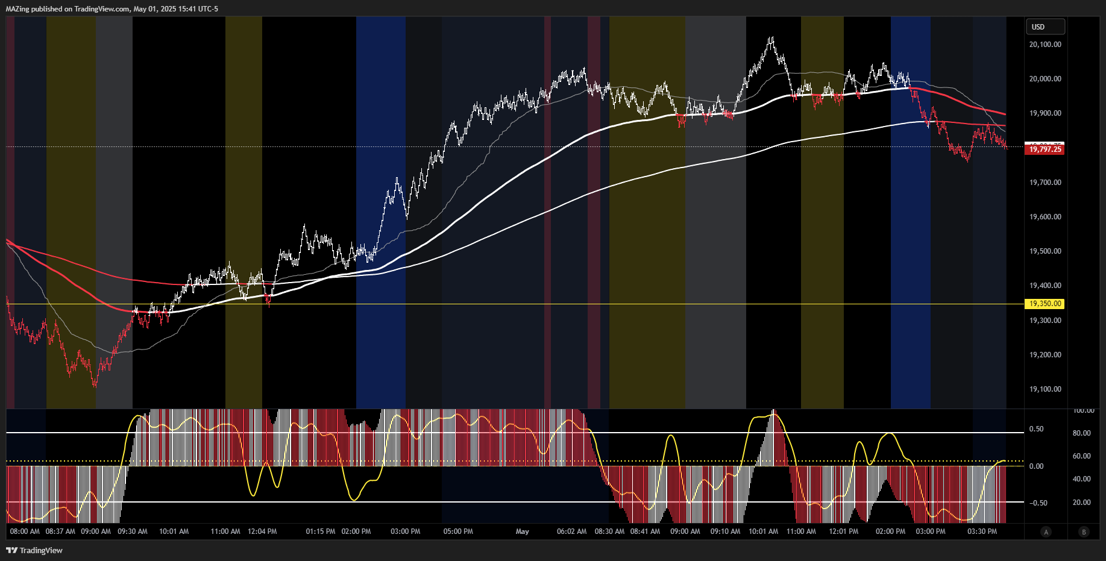Click the 19,300.00 price axis label
The height and width of the screenshot is (561, 1106).
pos(1045,320)
